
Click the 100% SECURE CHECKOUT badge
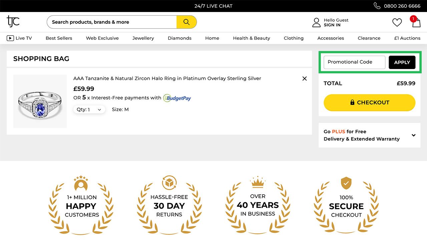[x=346, y=205]
